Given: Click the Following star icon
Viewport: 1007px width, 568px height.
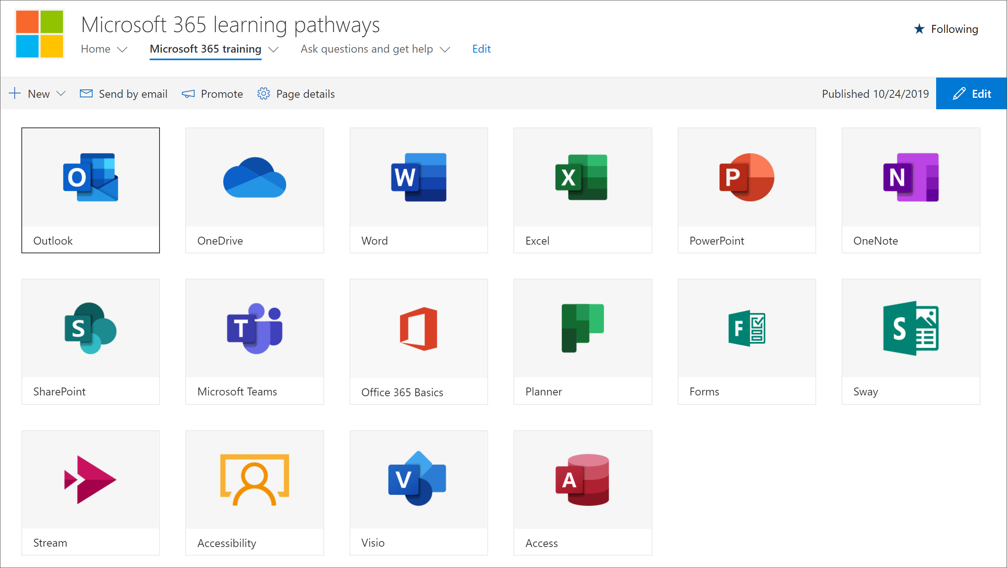Looking at the screenshot, I should tap(919, 29).
